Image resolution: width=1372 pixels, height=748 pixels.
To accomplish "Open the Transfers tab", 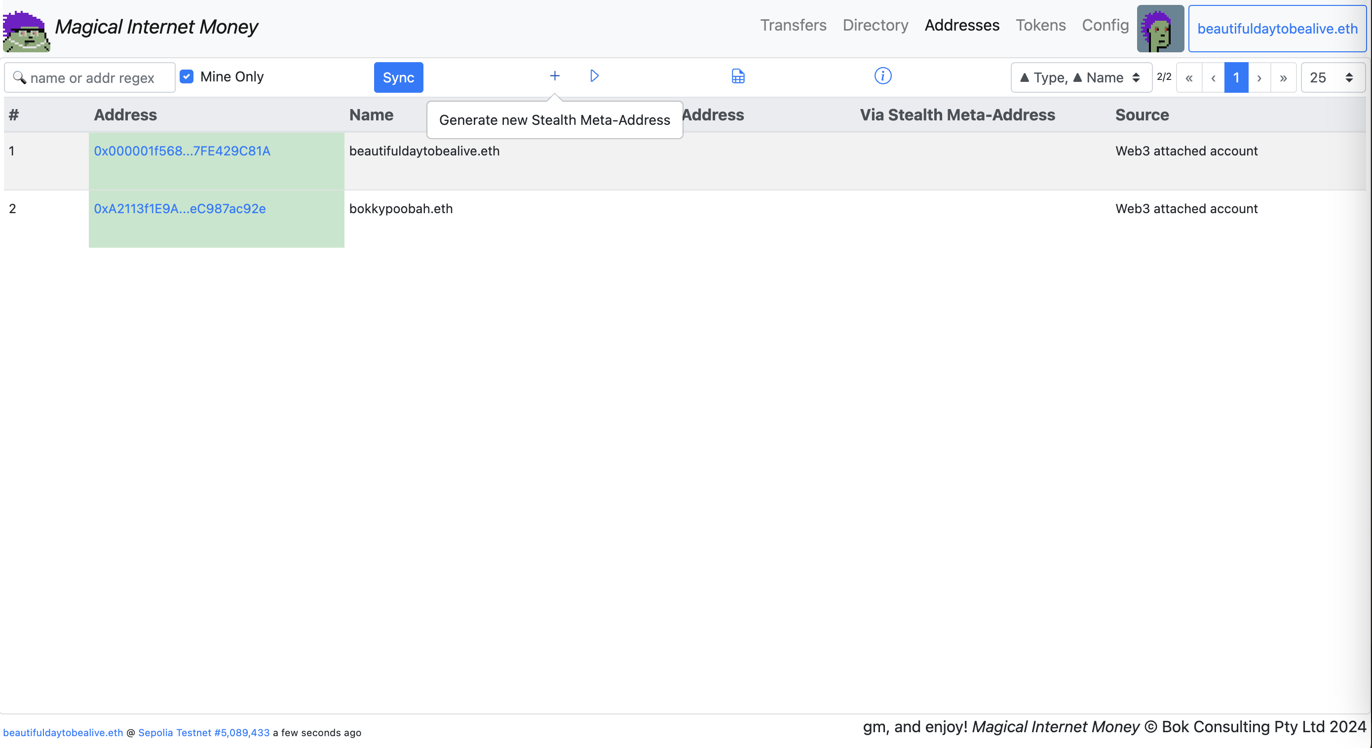I will [x=793, y=25].
